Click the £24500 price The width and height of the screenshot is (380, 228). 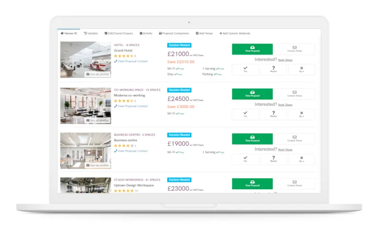point(178,99)
